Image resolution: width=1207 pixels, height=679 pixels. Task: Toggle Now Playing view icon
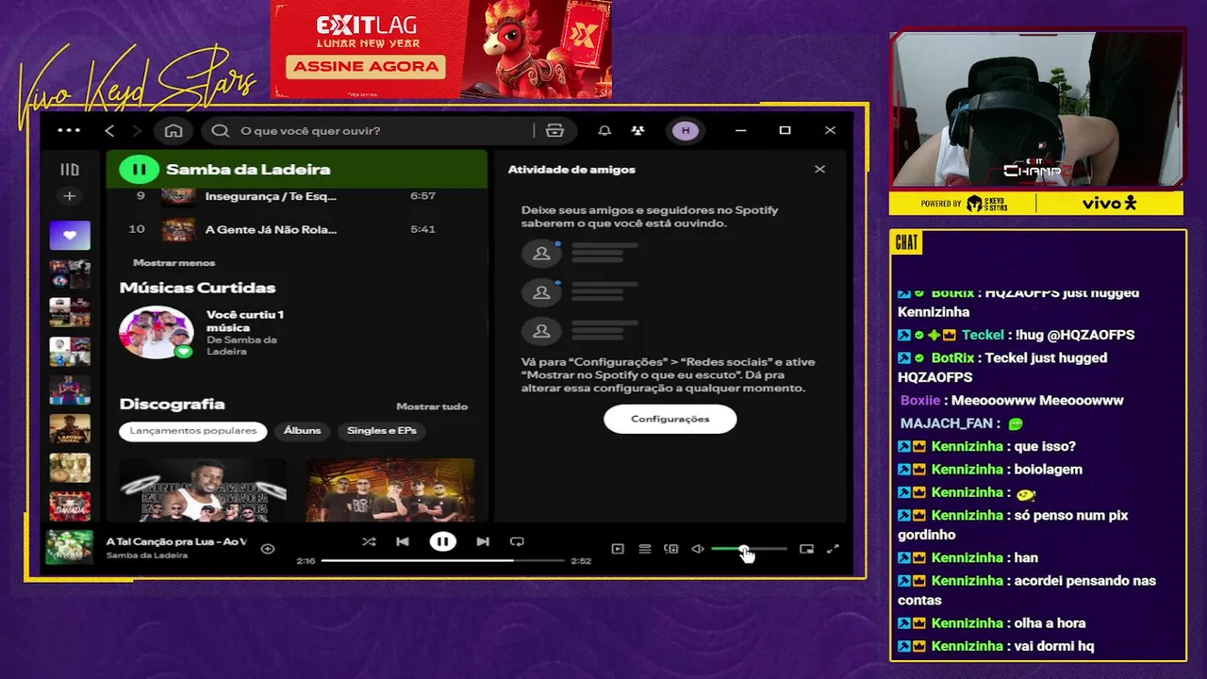618,549
